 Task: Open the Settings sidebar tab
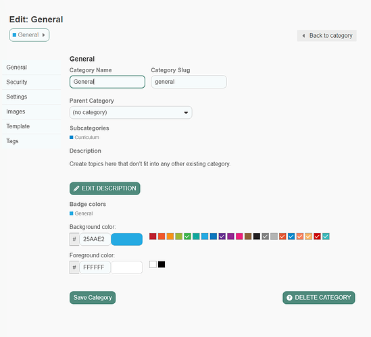32,97
